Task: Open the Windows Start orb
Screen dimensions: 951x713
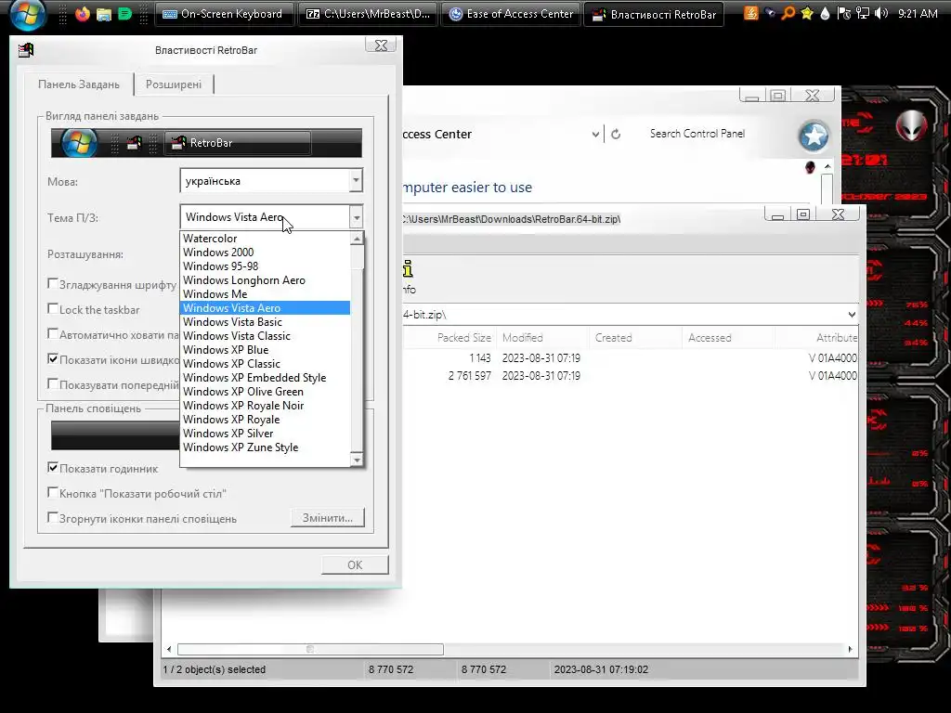Action: (x=27, y=14)
